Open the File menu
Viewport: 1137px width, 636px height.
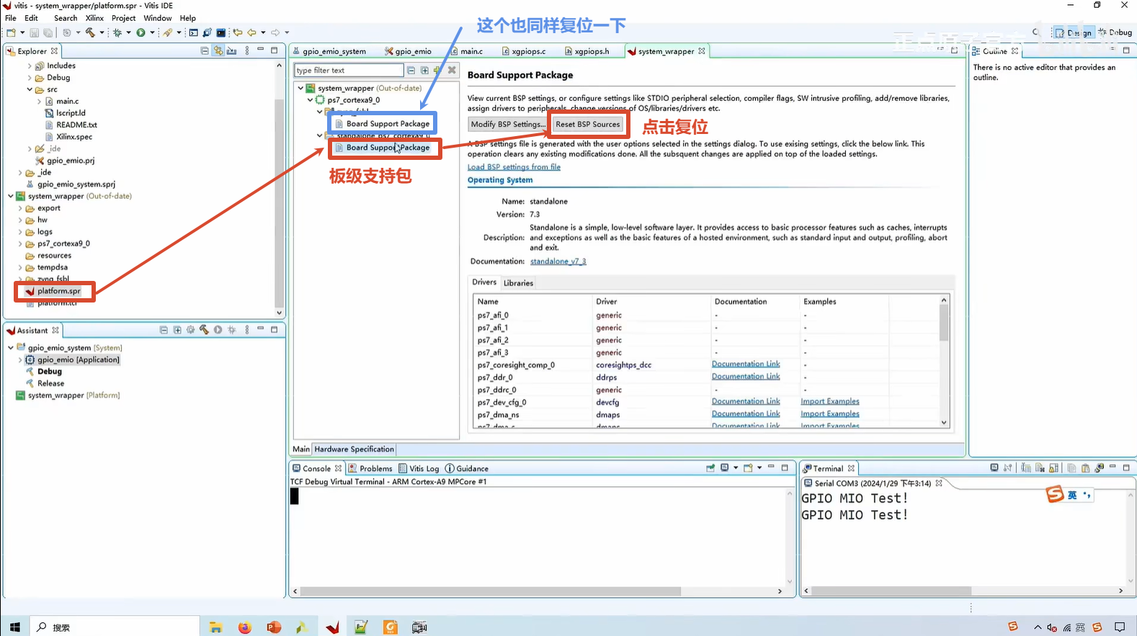11,18
